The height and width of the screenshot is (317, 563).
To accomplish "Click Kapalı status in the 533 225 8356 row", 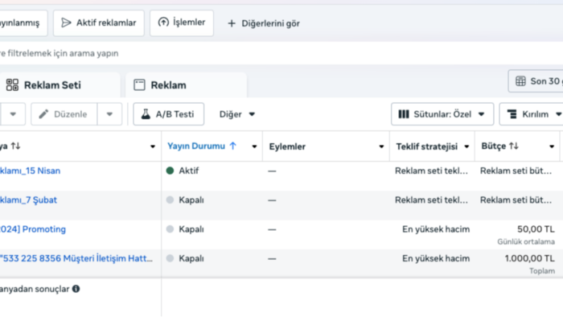I will (191, 258).
